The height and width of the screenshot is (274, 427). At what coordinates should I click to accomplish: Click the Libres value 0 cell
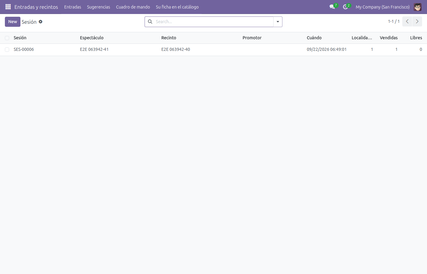pyautogui.click(x=421, y=49)
